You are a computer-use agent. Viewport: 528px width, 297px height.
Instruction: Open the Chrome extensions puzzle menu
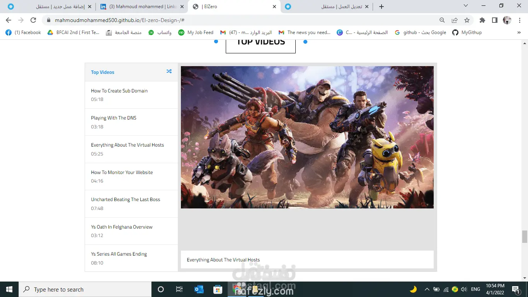(482, 20)
